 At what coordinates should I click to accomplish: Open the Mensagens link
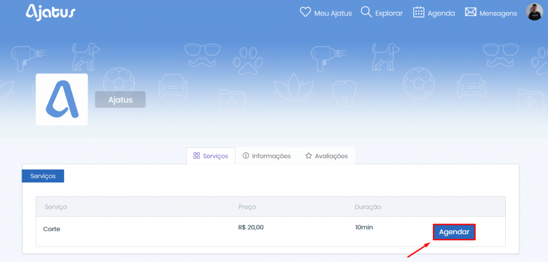point(498,13)
